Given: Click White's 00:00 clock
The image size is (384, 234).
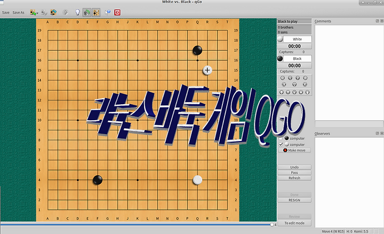Looking at the screenshot, I should (294, 46).
